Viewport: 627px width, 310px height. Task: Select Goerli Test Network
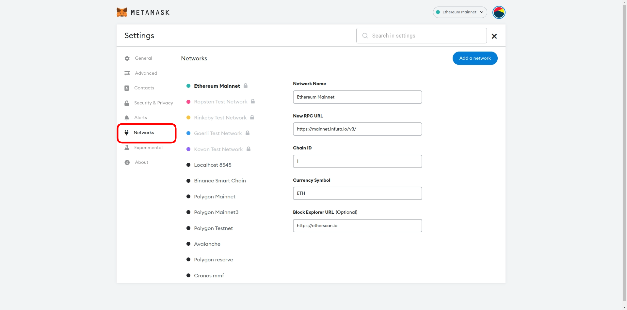click(218, 133)
